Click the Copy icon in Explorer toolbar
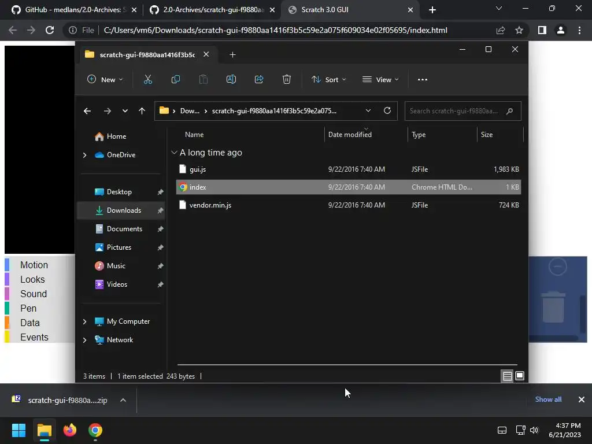The image size is (592, 444). click(x=176, y=79)
